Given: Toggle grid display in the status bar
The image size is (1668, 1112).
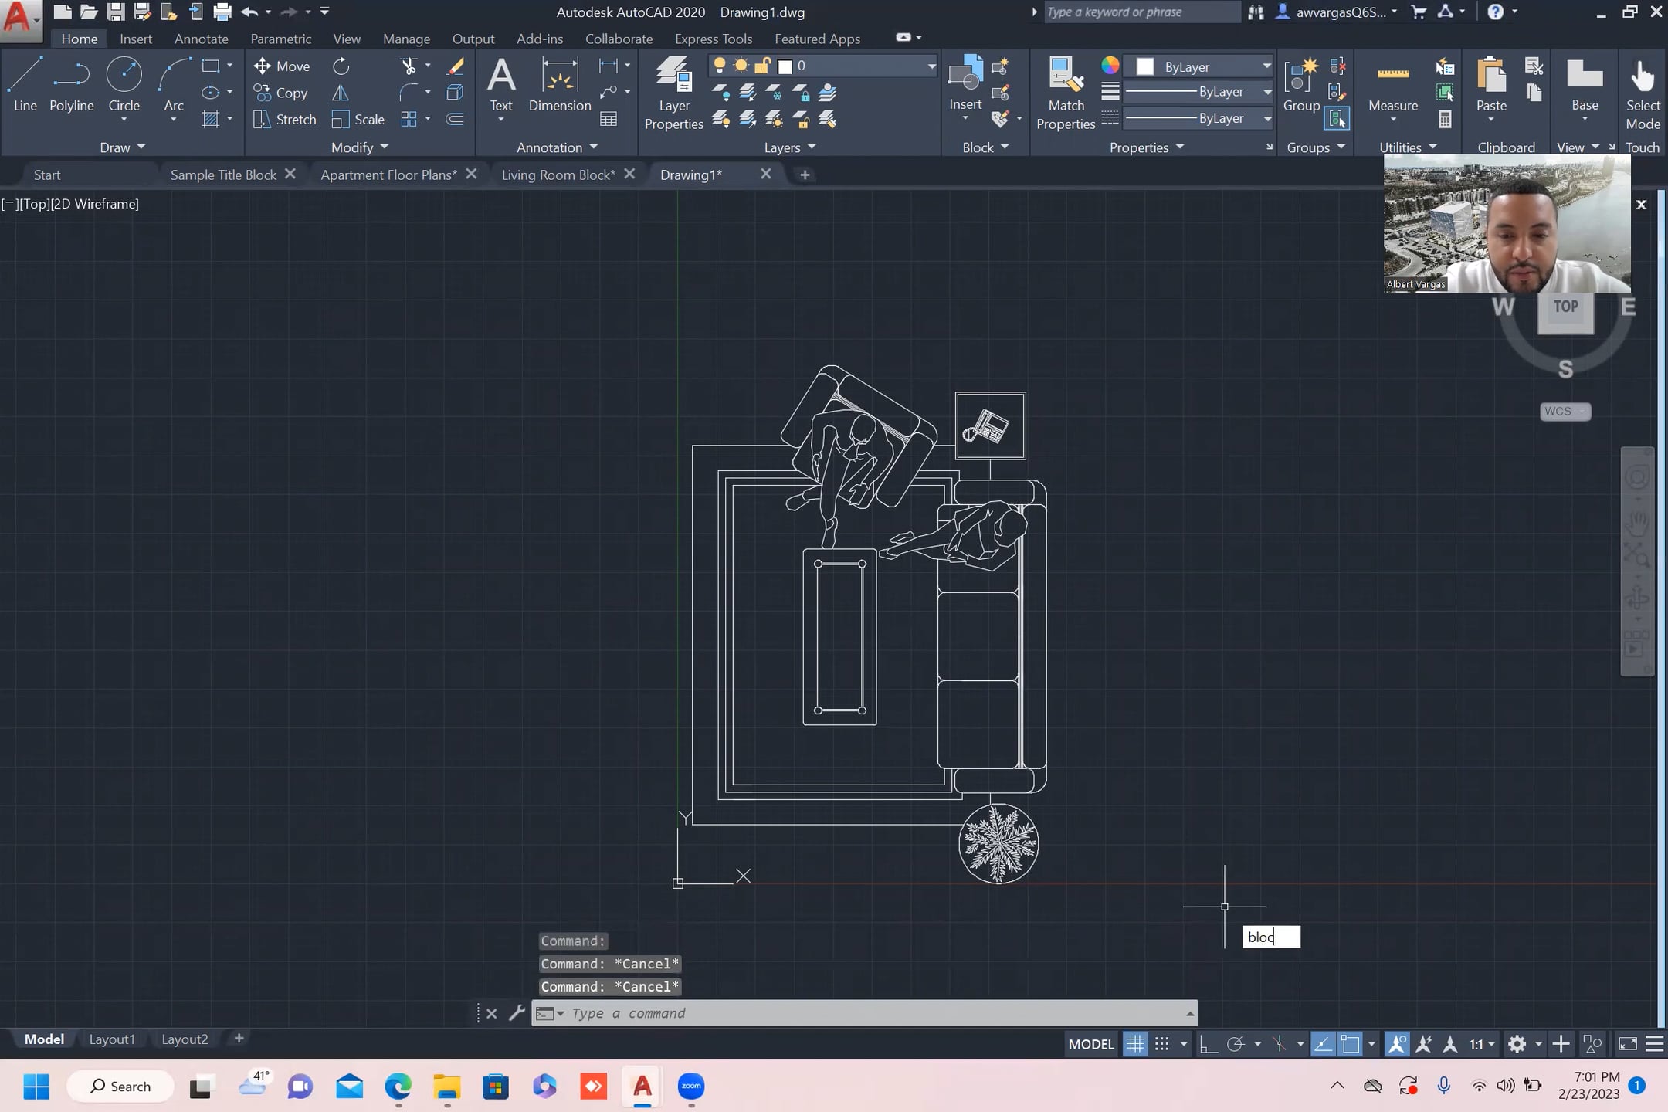Looking at the screenshot, I should (x=1134, y=1044).
